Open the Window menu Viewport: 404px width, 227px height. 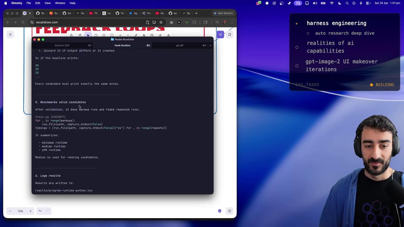click(x=60, y=3)
